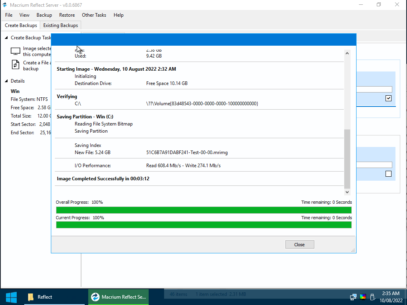Click the 'Free Space 10.14 GB' value
Viewport: 407px width, 305px height.
point(167,83)
